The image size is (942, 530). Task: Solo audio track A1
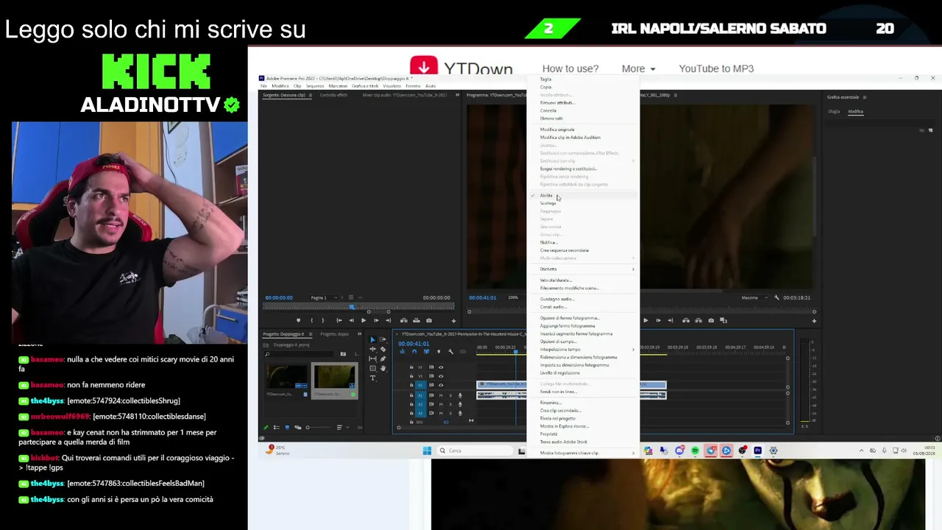pyautogui.click(x=450, y=395)
